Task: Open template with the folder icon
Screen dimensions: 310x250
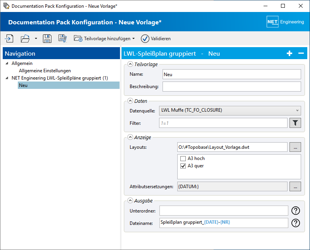Action: point(25,39)
